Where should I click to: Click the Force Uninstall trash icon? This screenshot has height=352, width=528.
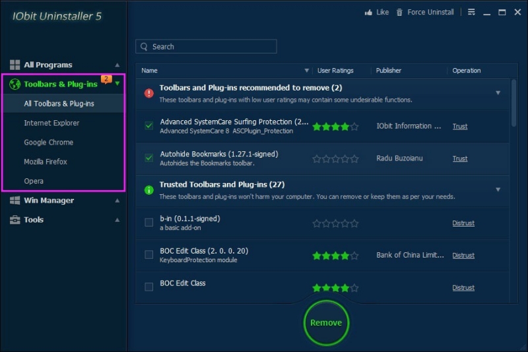tap(399, 13)
